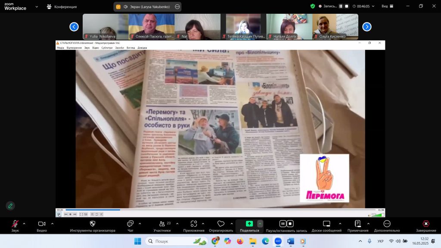Pause the recording in top bar
Screen dimensions: 441x248
(341, 6)
